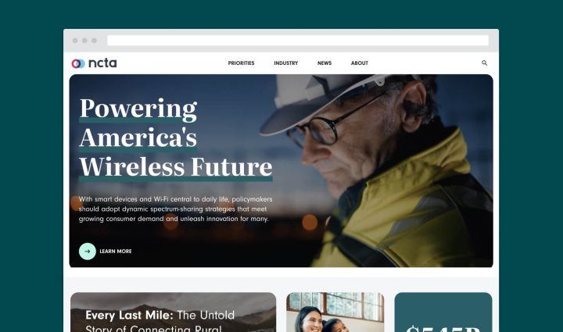Click the ncta logo

tap(94, 63)
